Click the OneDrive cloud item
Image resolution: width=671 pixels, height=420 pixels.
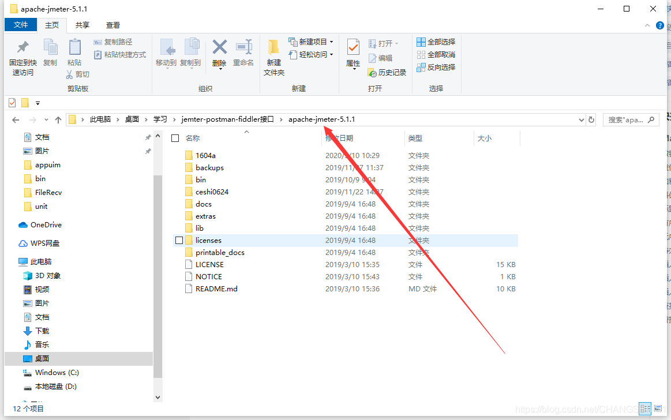[x=40, y=225]
